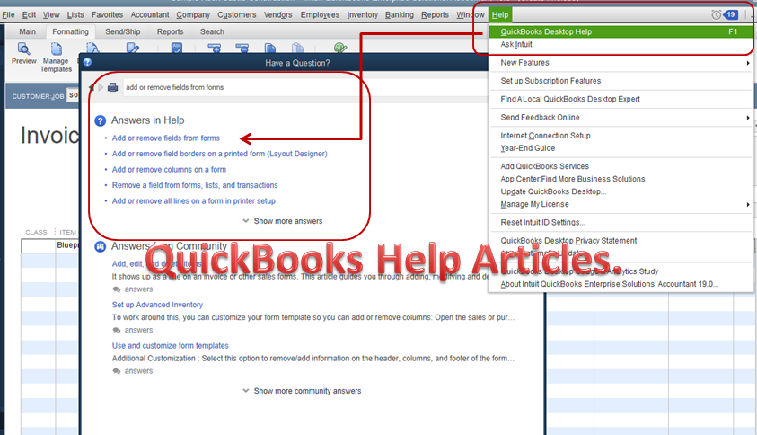757x435 pixels.
Task: Click the Answers in Help question-mark icon
Action: [100, 120]
